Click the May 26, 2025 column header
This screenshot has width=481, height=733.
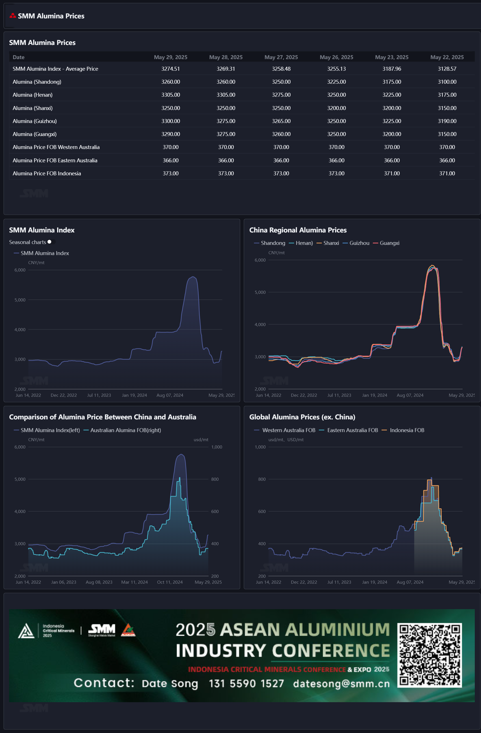coord(336,57)
